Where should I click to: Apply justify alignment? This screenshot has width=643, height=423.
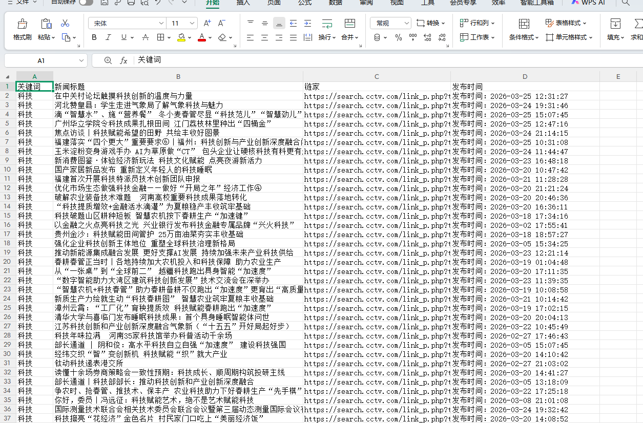[x=293, y=37]
